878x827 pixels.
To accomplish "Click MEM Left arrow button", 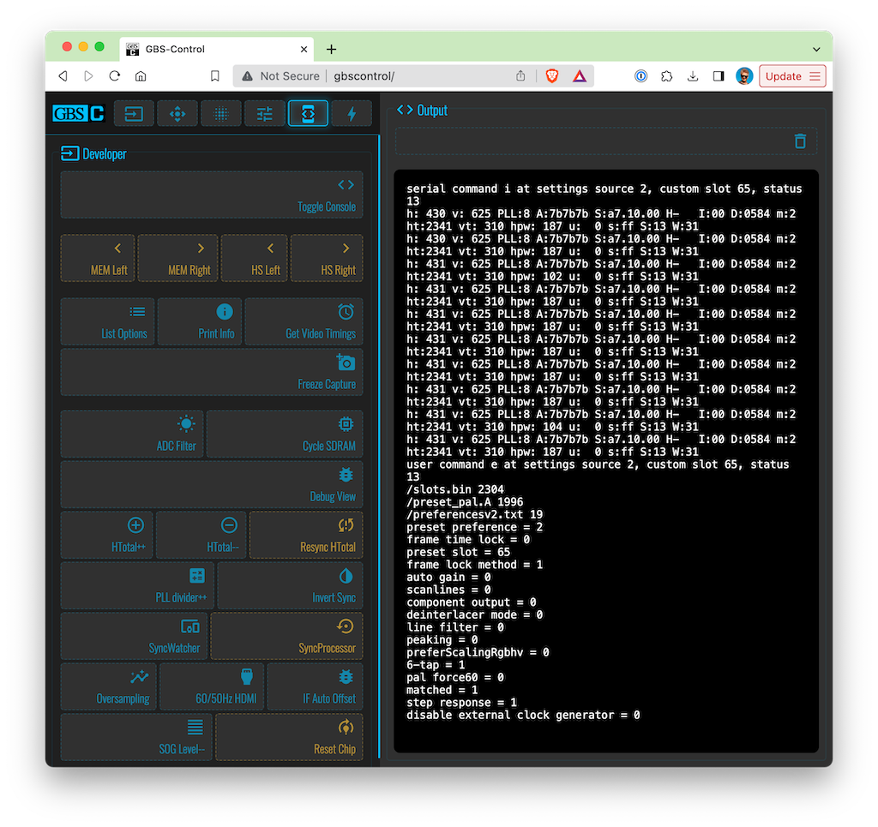I will pos(98,258).
